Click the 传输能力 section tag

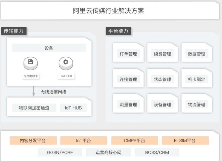[14, 31]
